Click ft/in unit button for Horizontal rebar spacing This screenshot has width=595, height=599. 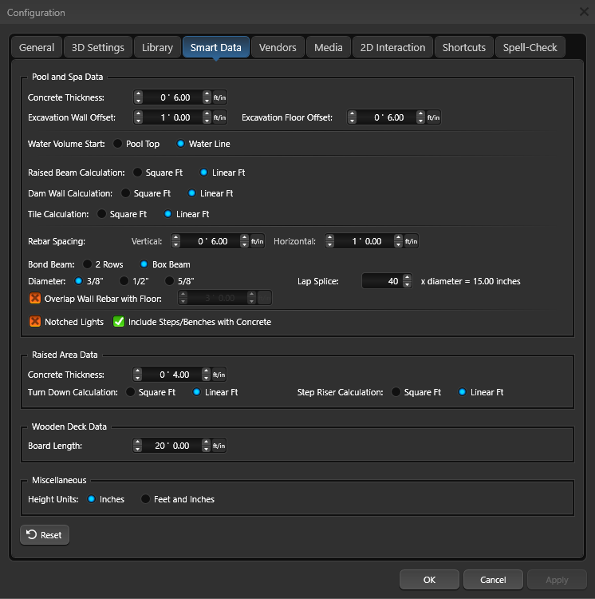pyautogui.click(x=411, y=241)
